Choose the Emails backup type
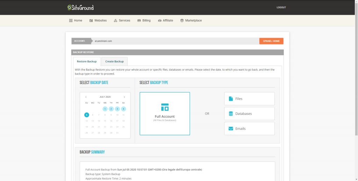358x181 pixels. coord(249,128)
